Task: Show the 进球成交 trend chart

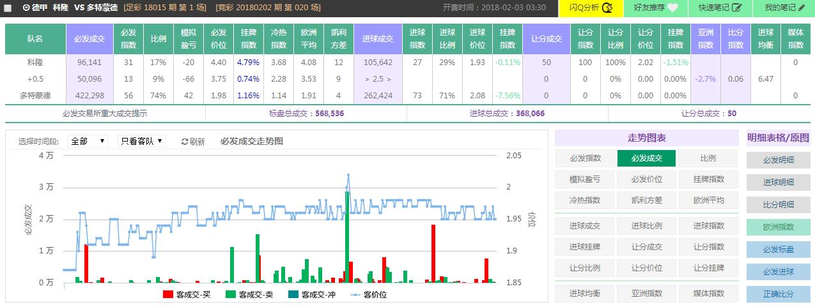Action: tap(585, 226)
